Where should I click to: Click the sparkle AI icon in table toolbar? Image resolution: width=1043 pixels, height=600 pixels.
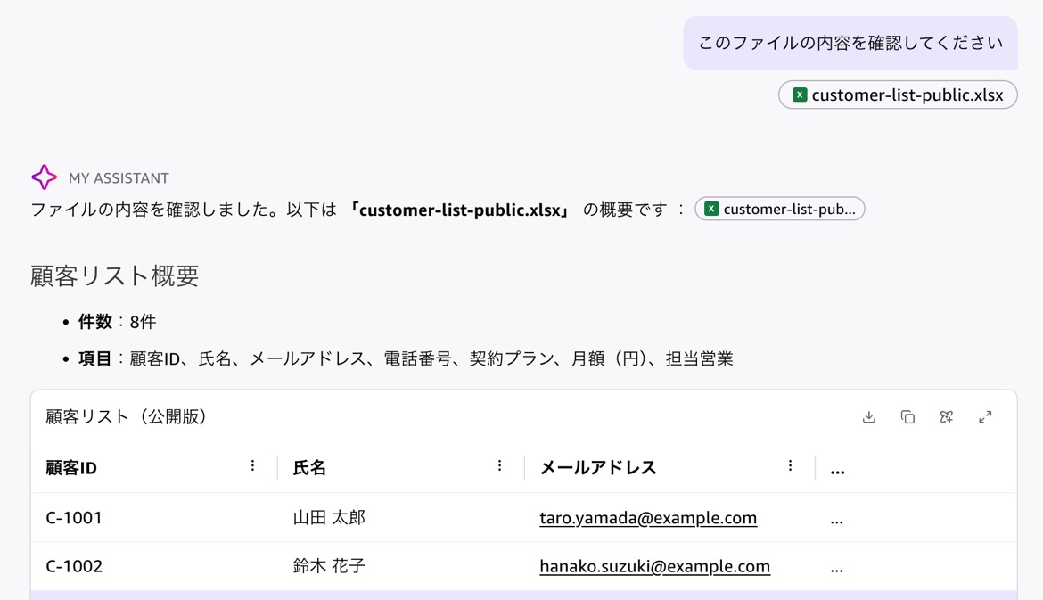(947, 417)
